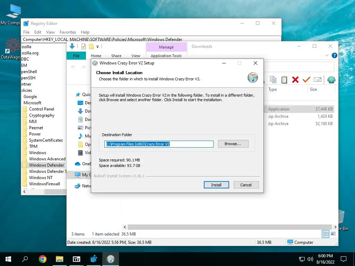Select the zip Archive row 1,424 KB
355x266 pixels.
click(x=299, y=116)
